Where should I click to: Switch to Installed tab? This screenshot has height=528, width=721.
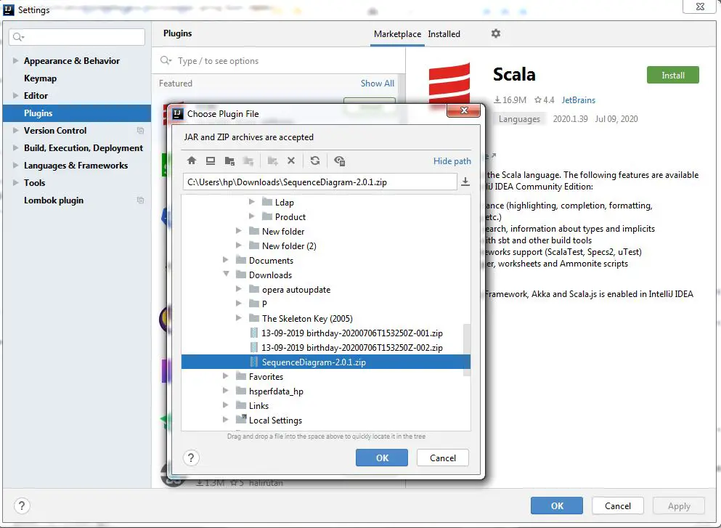[x=444, y=34]
